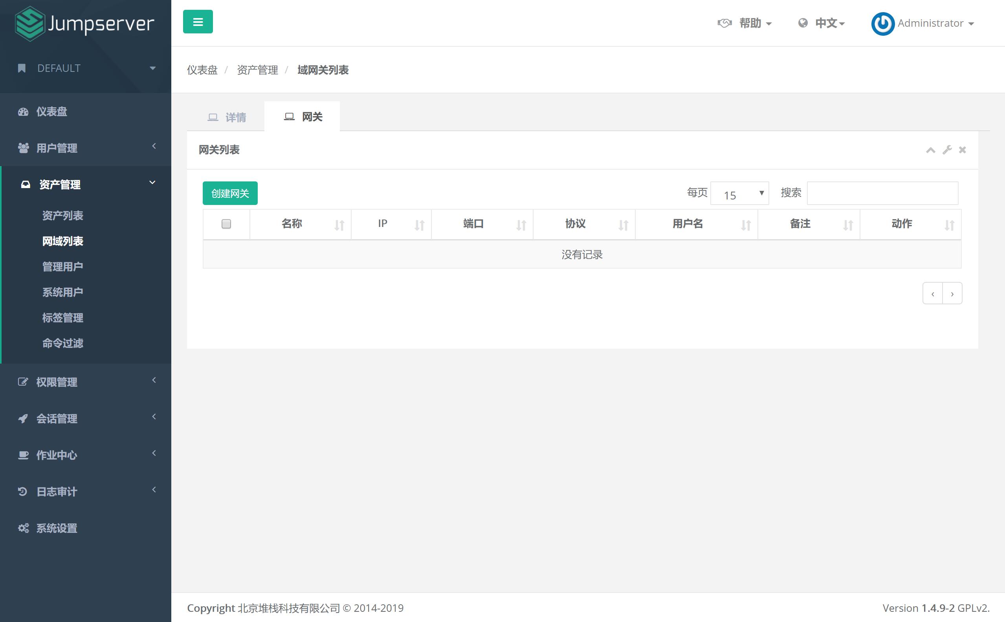Screen dimensions: 1005x622
Task: Collapse the 资产管理 menu arrow
Action: tap(152, 182)
